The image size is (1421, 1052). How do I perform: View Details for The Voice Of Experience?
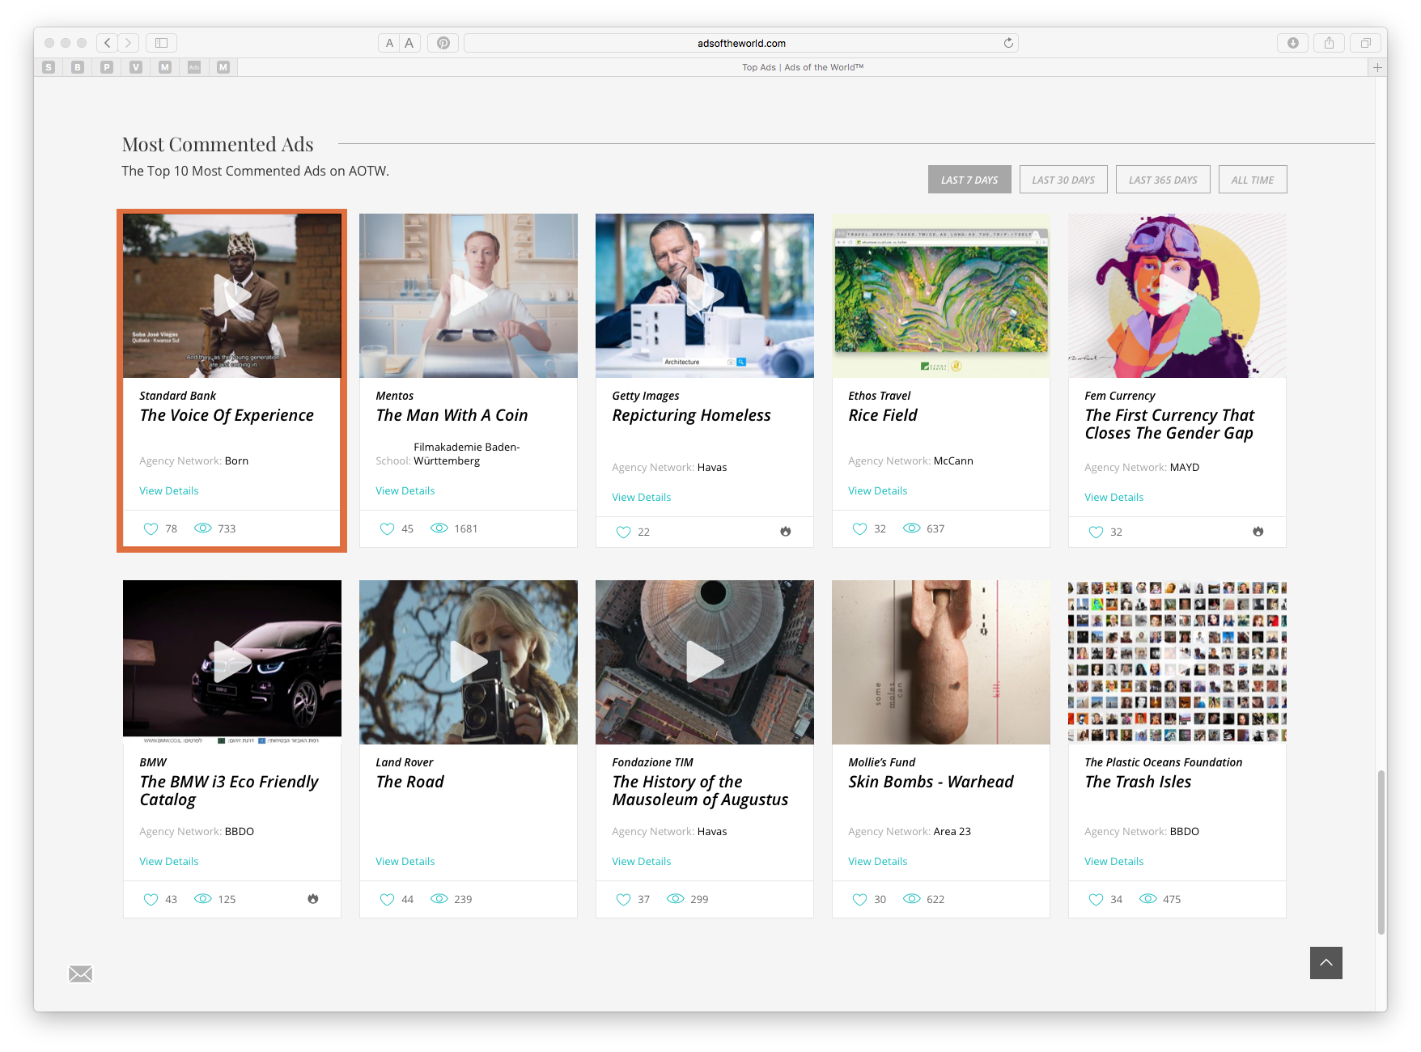tap(168, 490)
